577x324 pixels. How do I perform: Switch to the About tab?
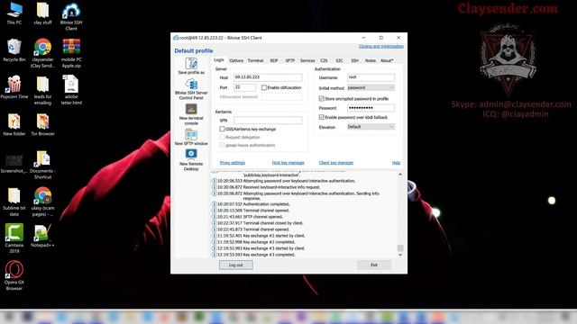tap(387, 60)
